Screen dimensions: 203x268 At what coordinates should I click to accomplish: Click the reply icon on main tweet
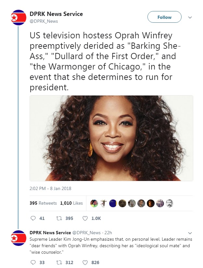click(33, 218)
